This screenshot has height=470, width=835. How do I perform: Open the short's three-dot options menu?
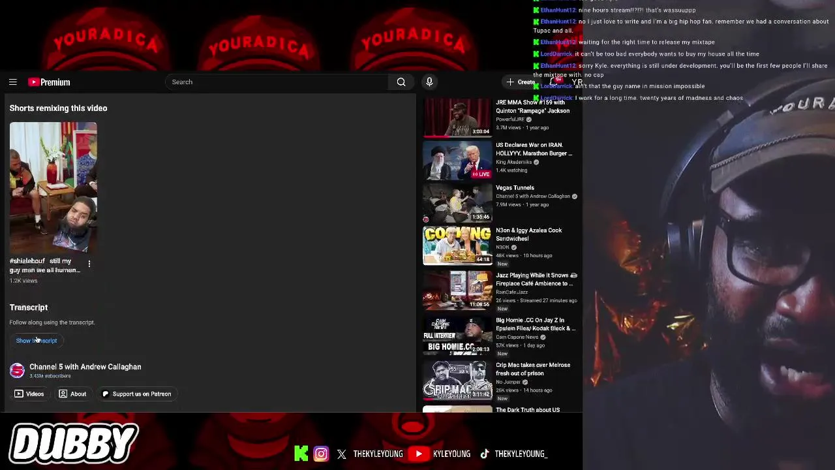coord(89,264)
